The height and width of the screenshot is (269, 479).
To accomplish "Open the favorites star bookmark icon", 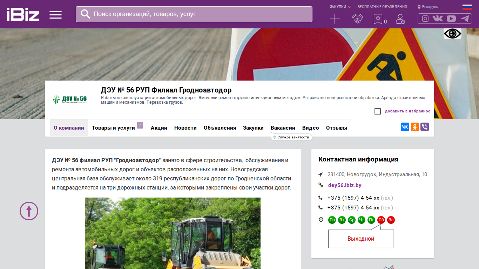I will pos(378,19).
